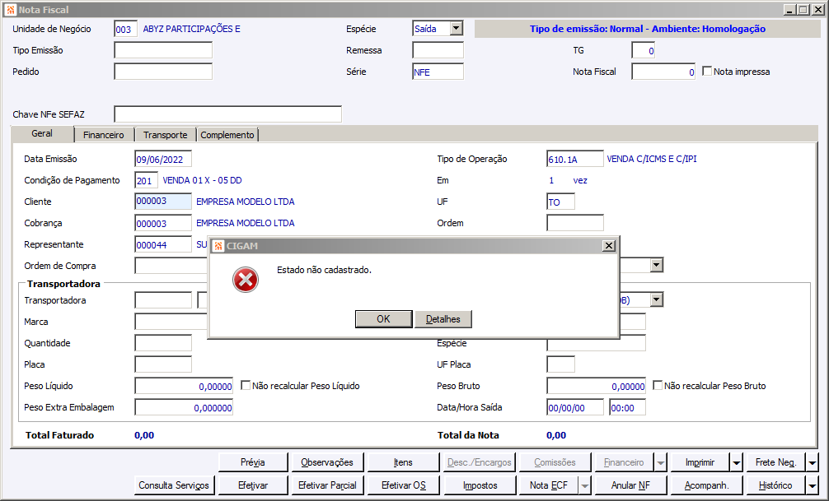The height and width of the screenshot is (501, 829).
Task: Click the Prévia button
Action: point(253,462)
